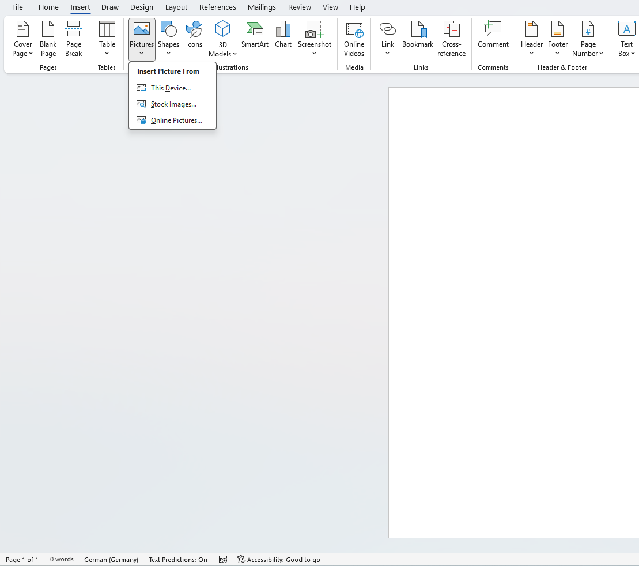The image size is (639, 566).
Task: Expand the Page Number dropdown arrow
Action: [x=601, y=54]
